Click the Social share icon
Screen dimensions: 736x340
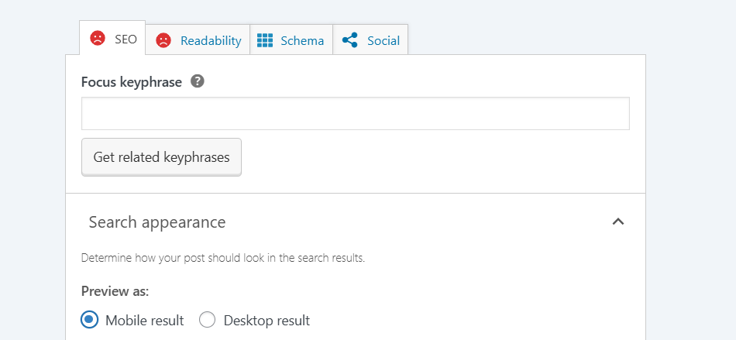[x=349, y=40]
